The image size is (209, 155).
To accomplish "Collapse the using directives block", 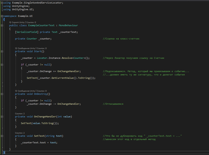I will [1, 3].
